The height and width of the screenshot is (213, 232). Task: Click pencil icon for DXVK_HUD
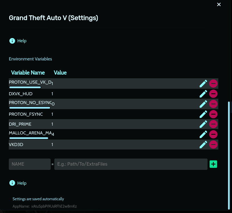coord(203,94)
